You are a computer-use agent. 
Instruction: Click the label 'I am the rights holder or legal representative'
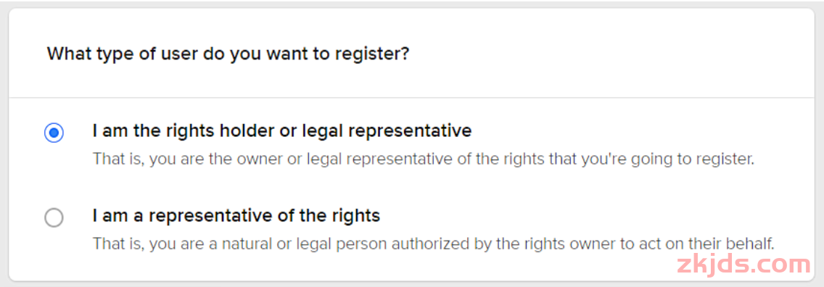pyautogui.click(x=282, y=130)
